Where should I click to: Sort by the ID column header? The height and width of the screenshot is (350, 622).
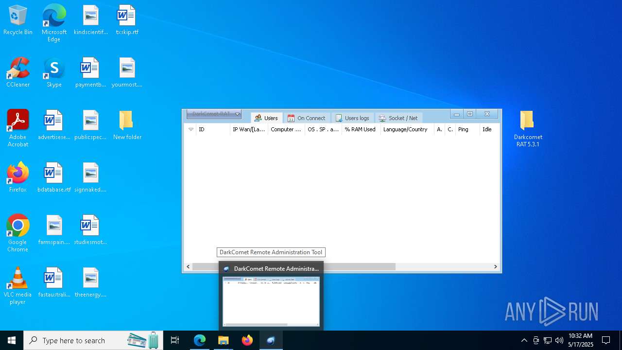(x=213, y=129)
